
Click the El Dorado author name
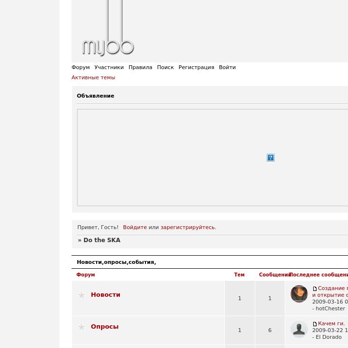(329, 337)
